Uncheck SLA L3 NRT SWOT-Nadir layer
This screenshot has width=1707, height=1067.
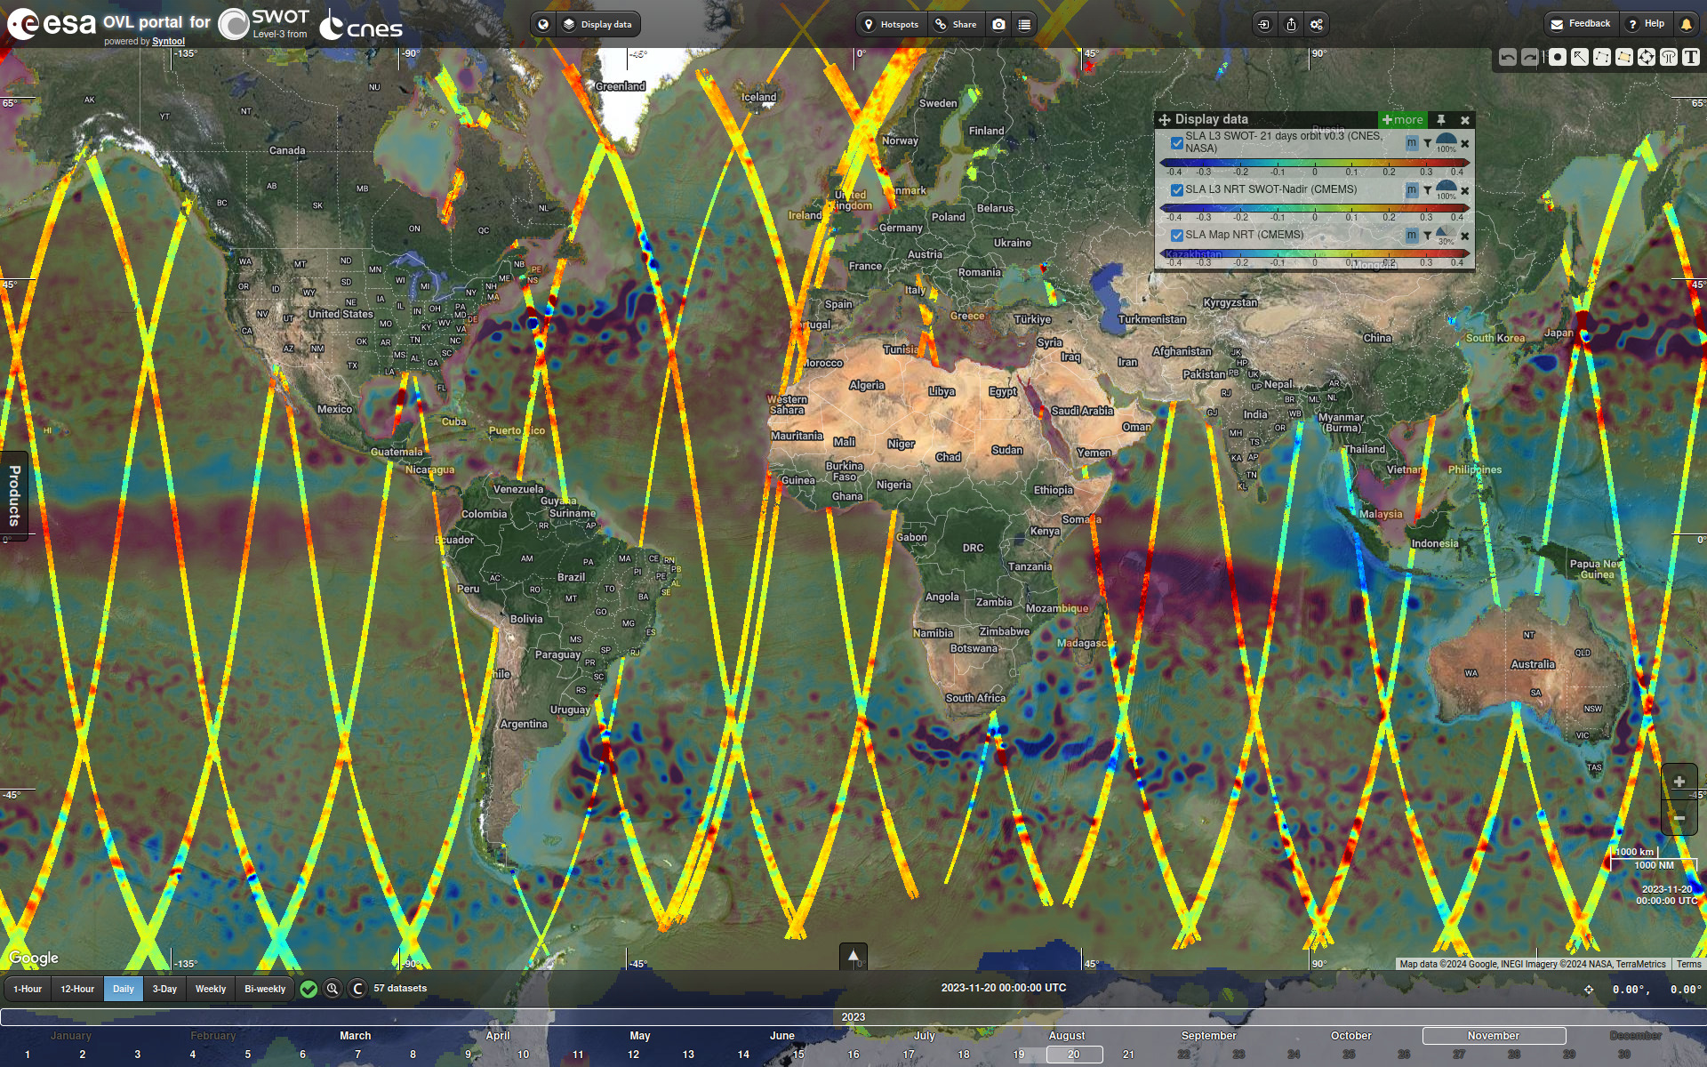pyautogui.click(x=1177, y=190)
